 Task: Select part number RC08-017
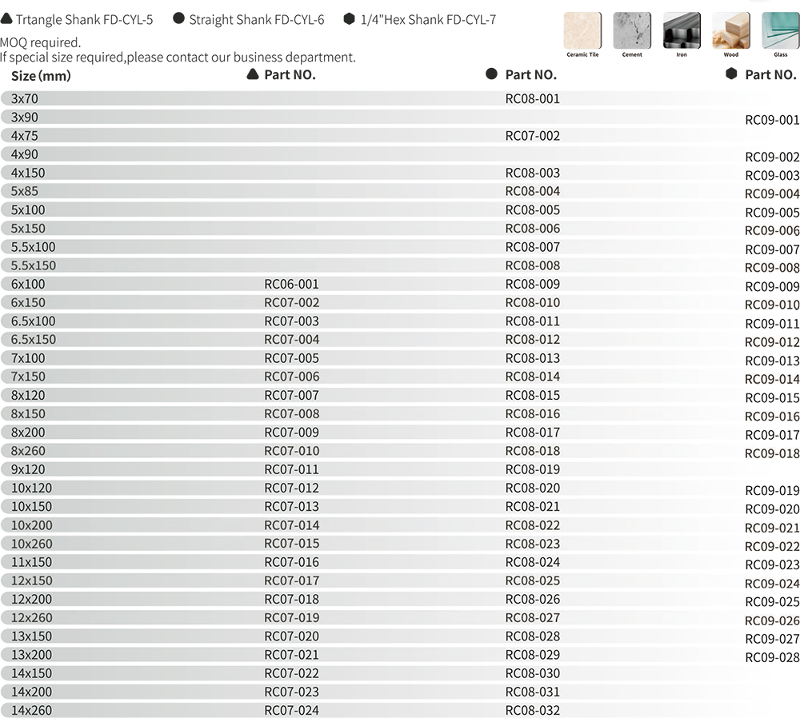(532, 433)
